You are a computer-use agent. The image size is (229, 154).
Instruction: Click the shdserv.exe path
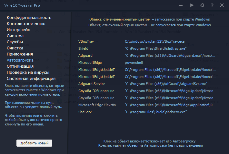pyautogui.click(x=156, y=112)
